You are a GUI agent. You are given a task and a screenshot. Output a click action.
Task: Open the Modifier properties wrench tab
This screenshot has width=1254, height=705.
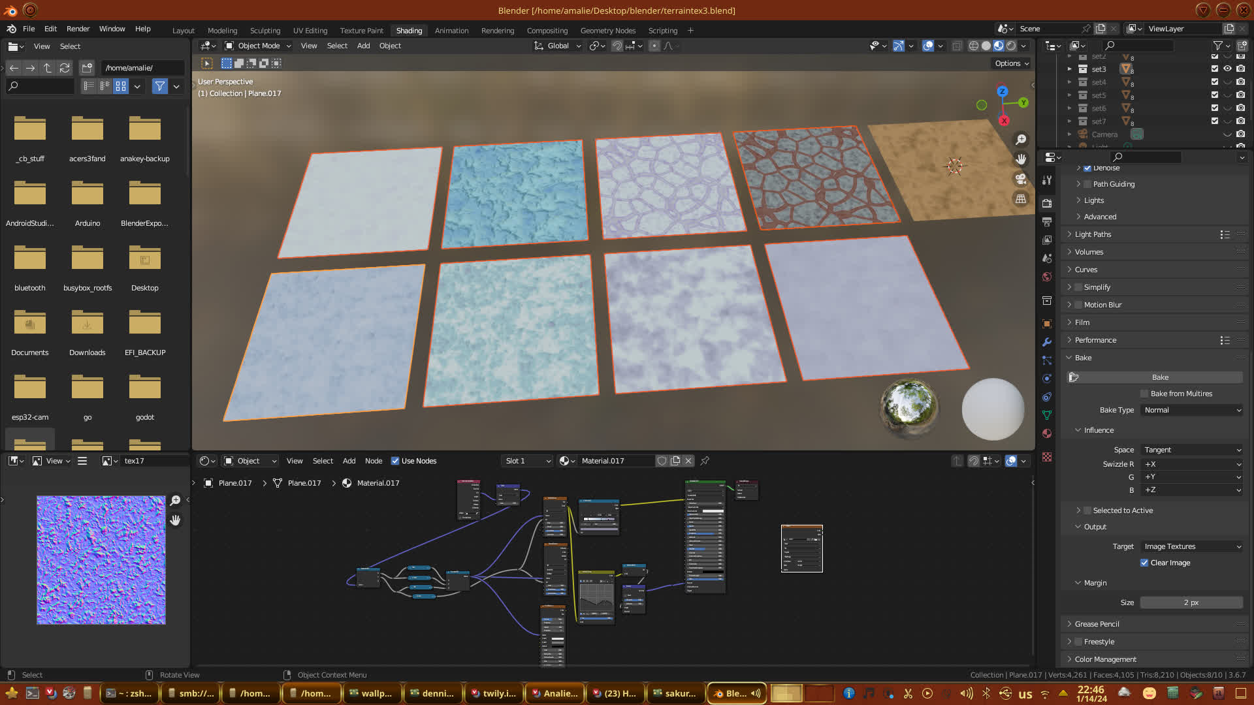tap(1047, 342)
